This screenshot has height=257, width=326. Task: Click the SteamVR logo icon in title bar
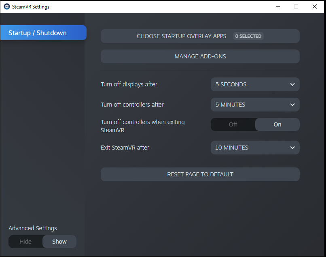point(7,6)
